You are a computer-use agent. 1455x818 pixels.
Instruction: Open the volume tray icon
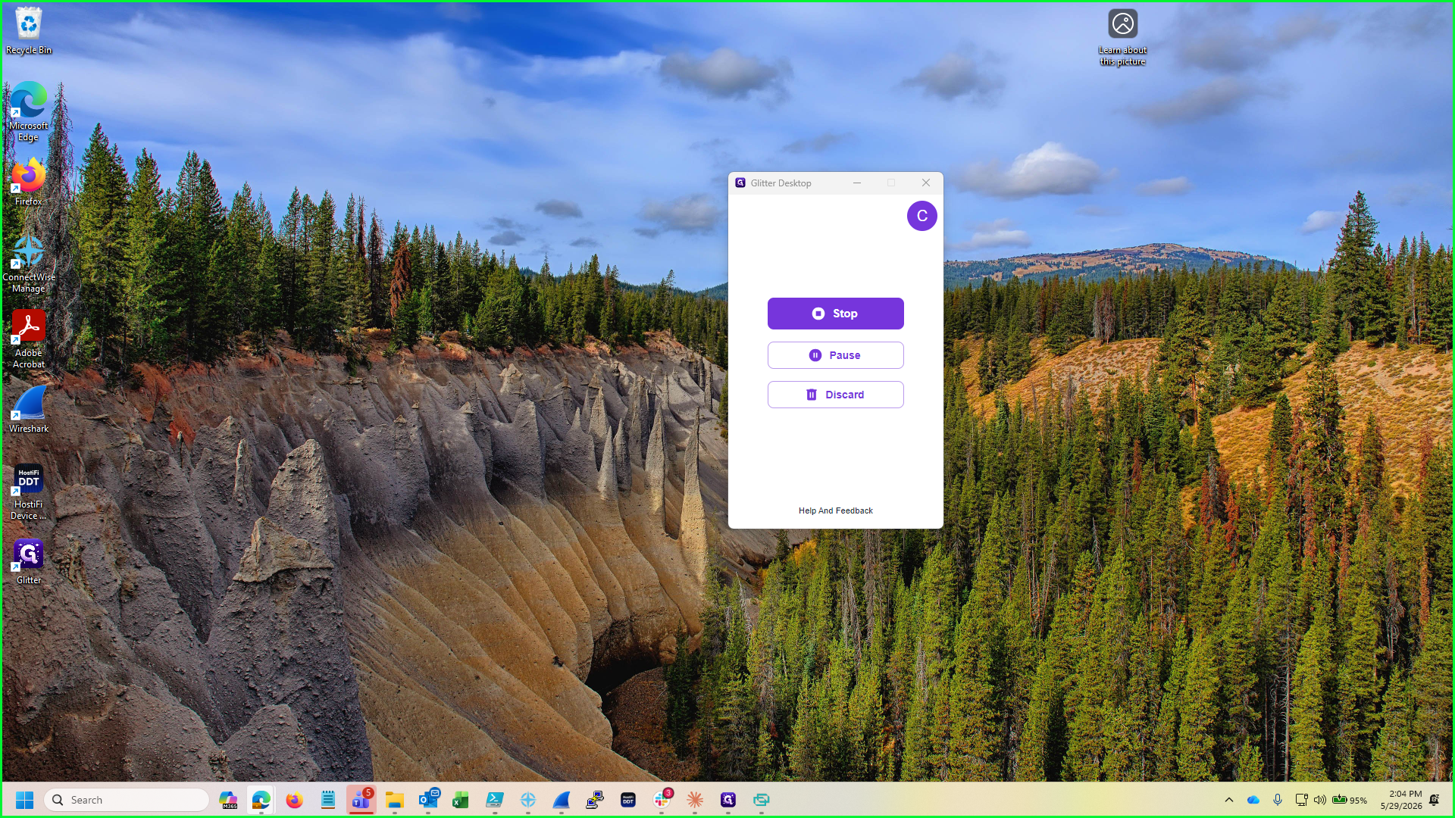point(1320,800)
